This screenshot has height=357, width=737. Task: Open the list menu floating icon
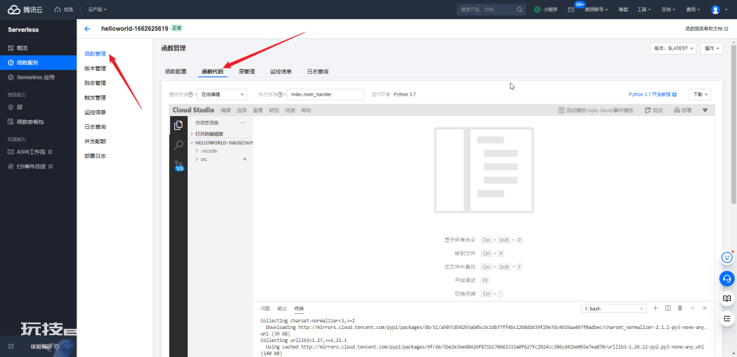[x=727, y=318]
